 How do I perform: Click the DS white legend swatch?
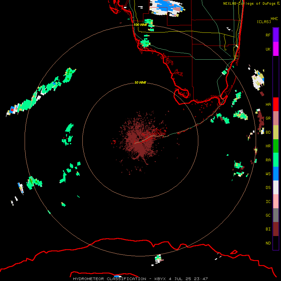click(276, 187)
